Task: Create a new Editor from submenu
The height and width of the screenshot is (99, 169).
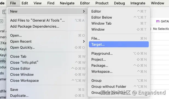Action: [x=119, y=11]
